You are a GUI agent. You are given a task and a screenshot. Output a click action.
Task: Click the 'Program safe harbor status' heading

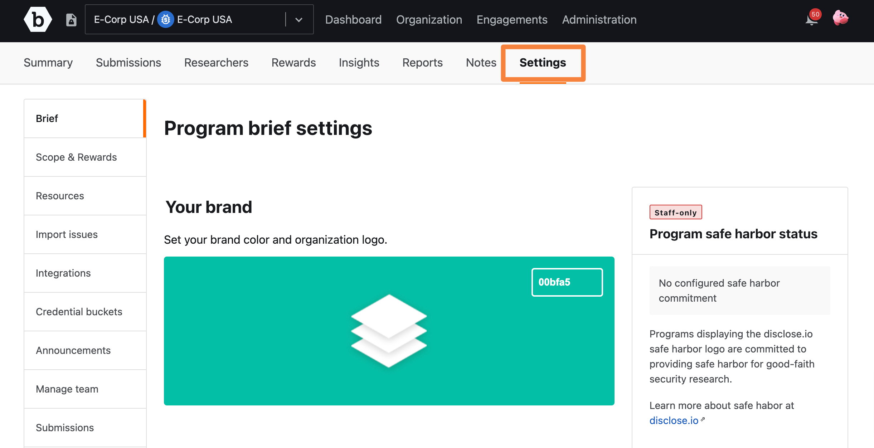tap(733, 234)
